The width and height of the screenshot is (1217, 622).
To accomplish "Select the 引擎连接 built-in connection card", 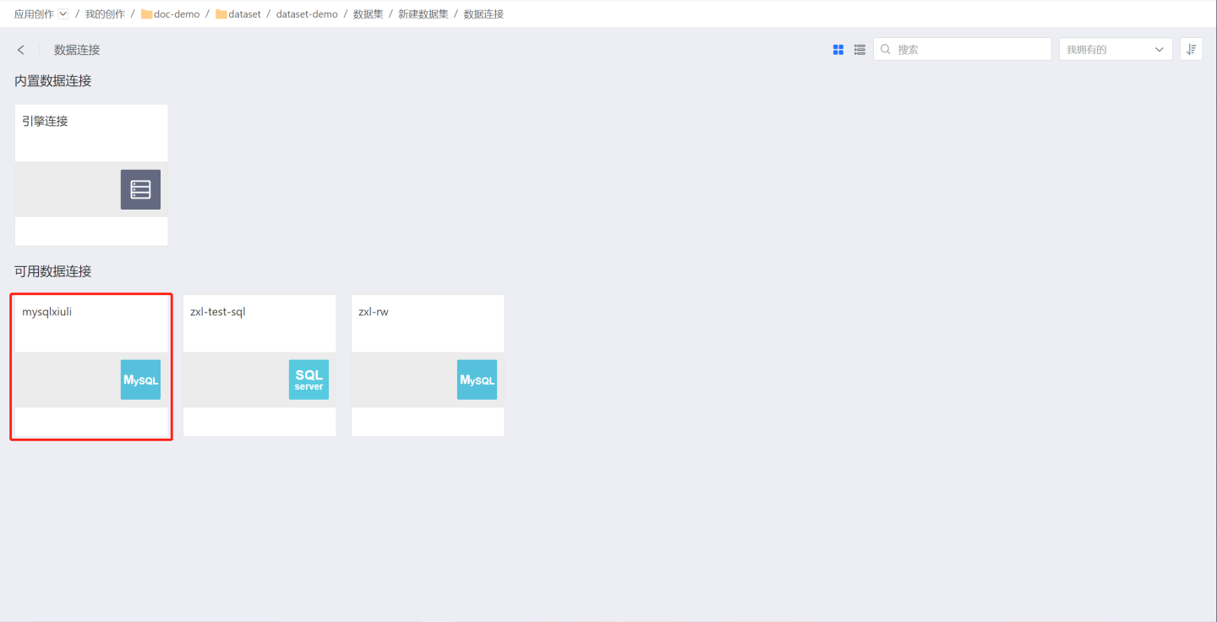I will (91, 175).
